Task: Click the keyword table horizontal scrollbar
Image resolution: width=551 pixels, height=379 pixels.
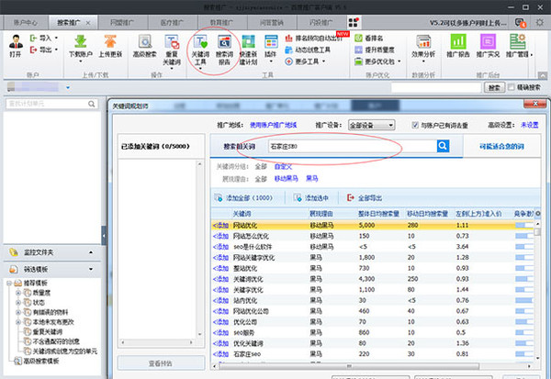Action: pyautogui.click(x=349, y=366)
